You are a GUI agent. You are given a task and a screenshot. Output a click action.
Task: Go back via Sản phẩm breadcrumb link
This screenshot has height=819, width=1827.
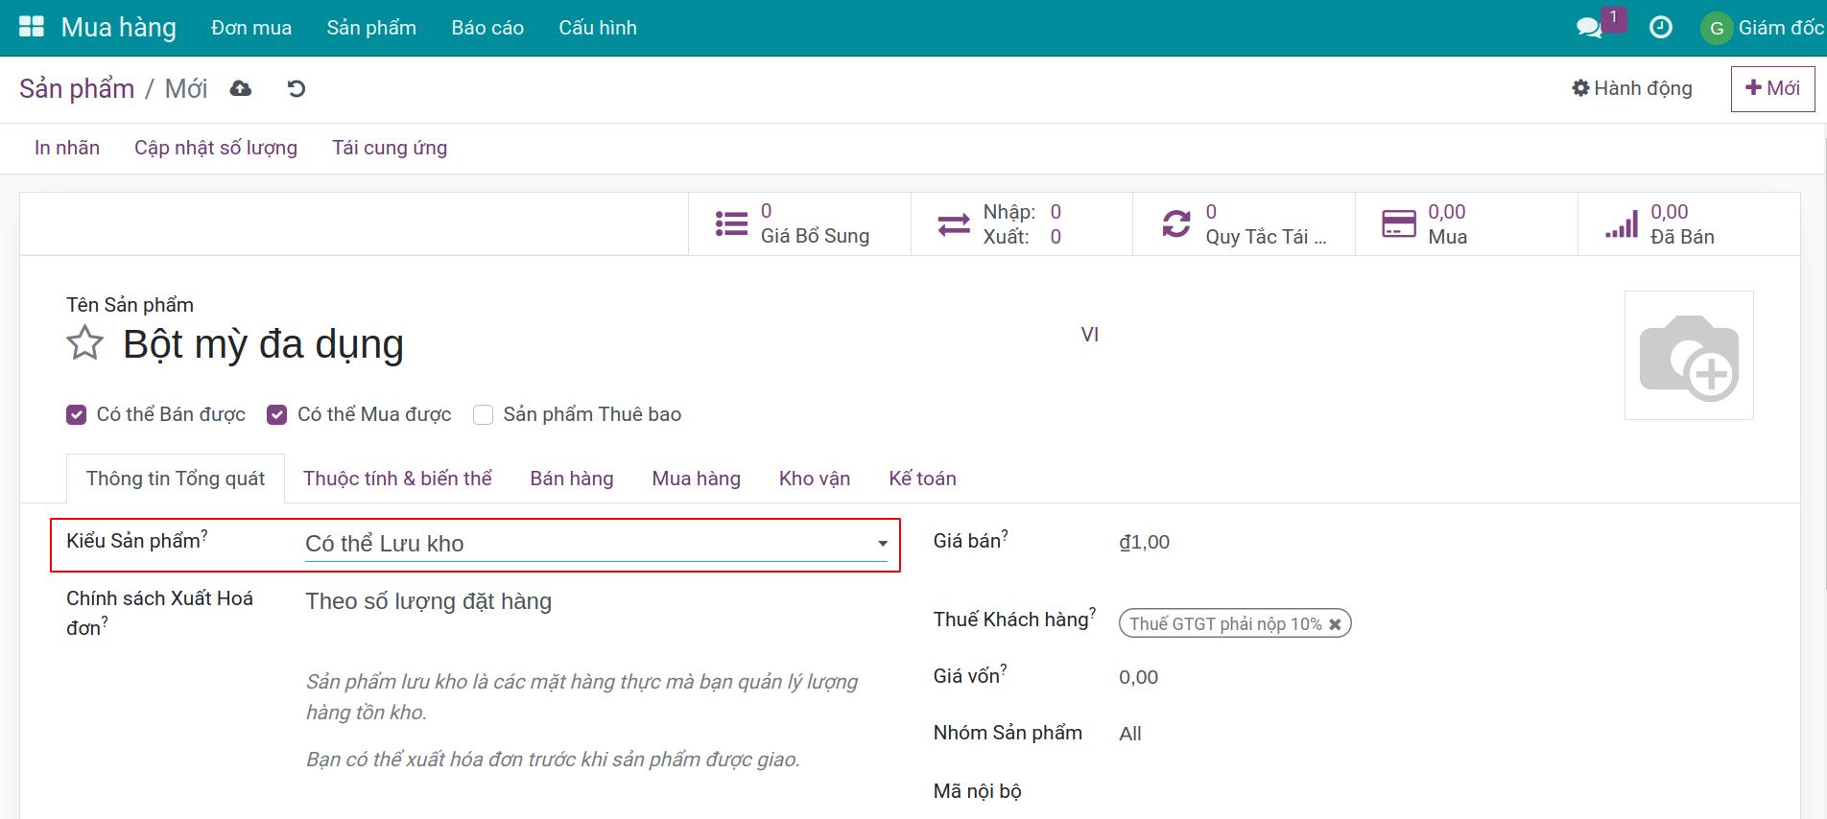tap(77, 88)
